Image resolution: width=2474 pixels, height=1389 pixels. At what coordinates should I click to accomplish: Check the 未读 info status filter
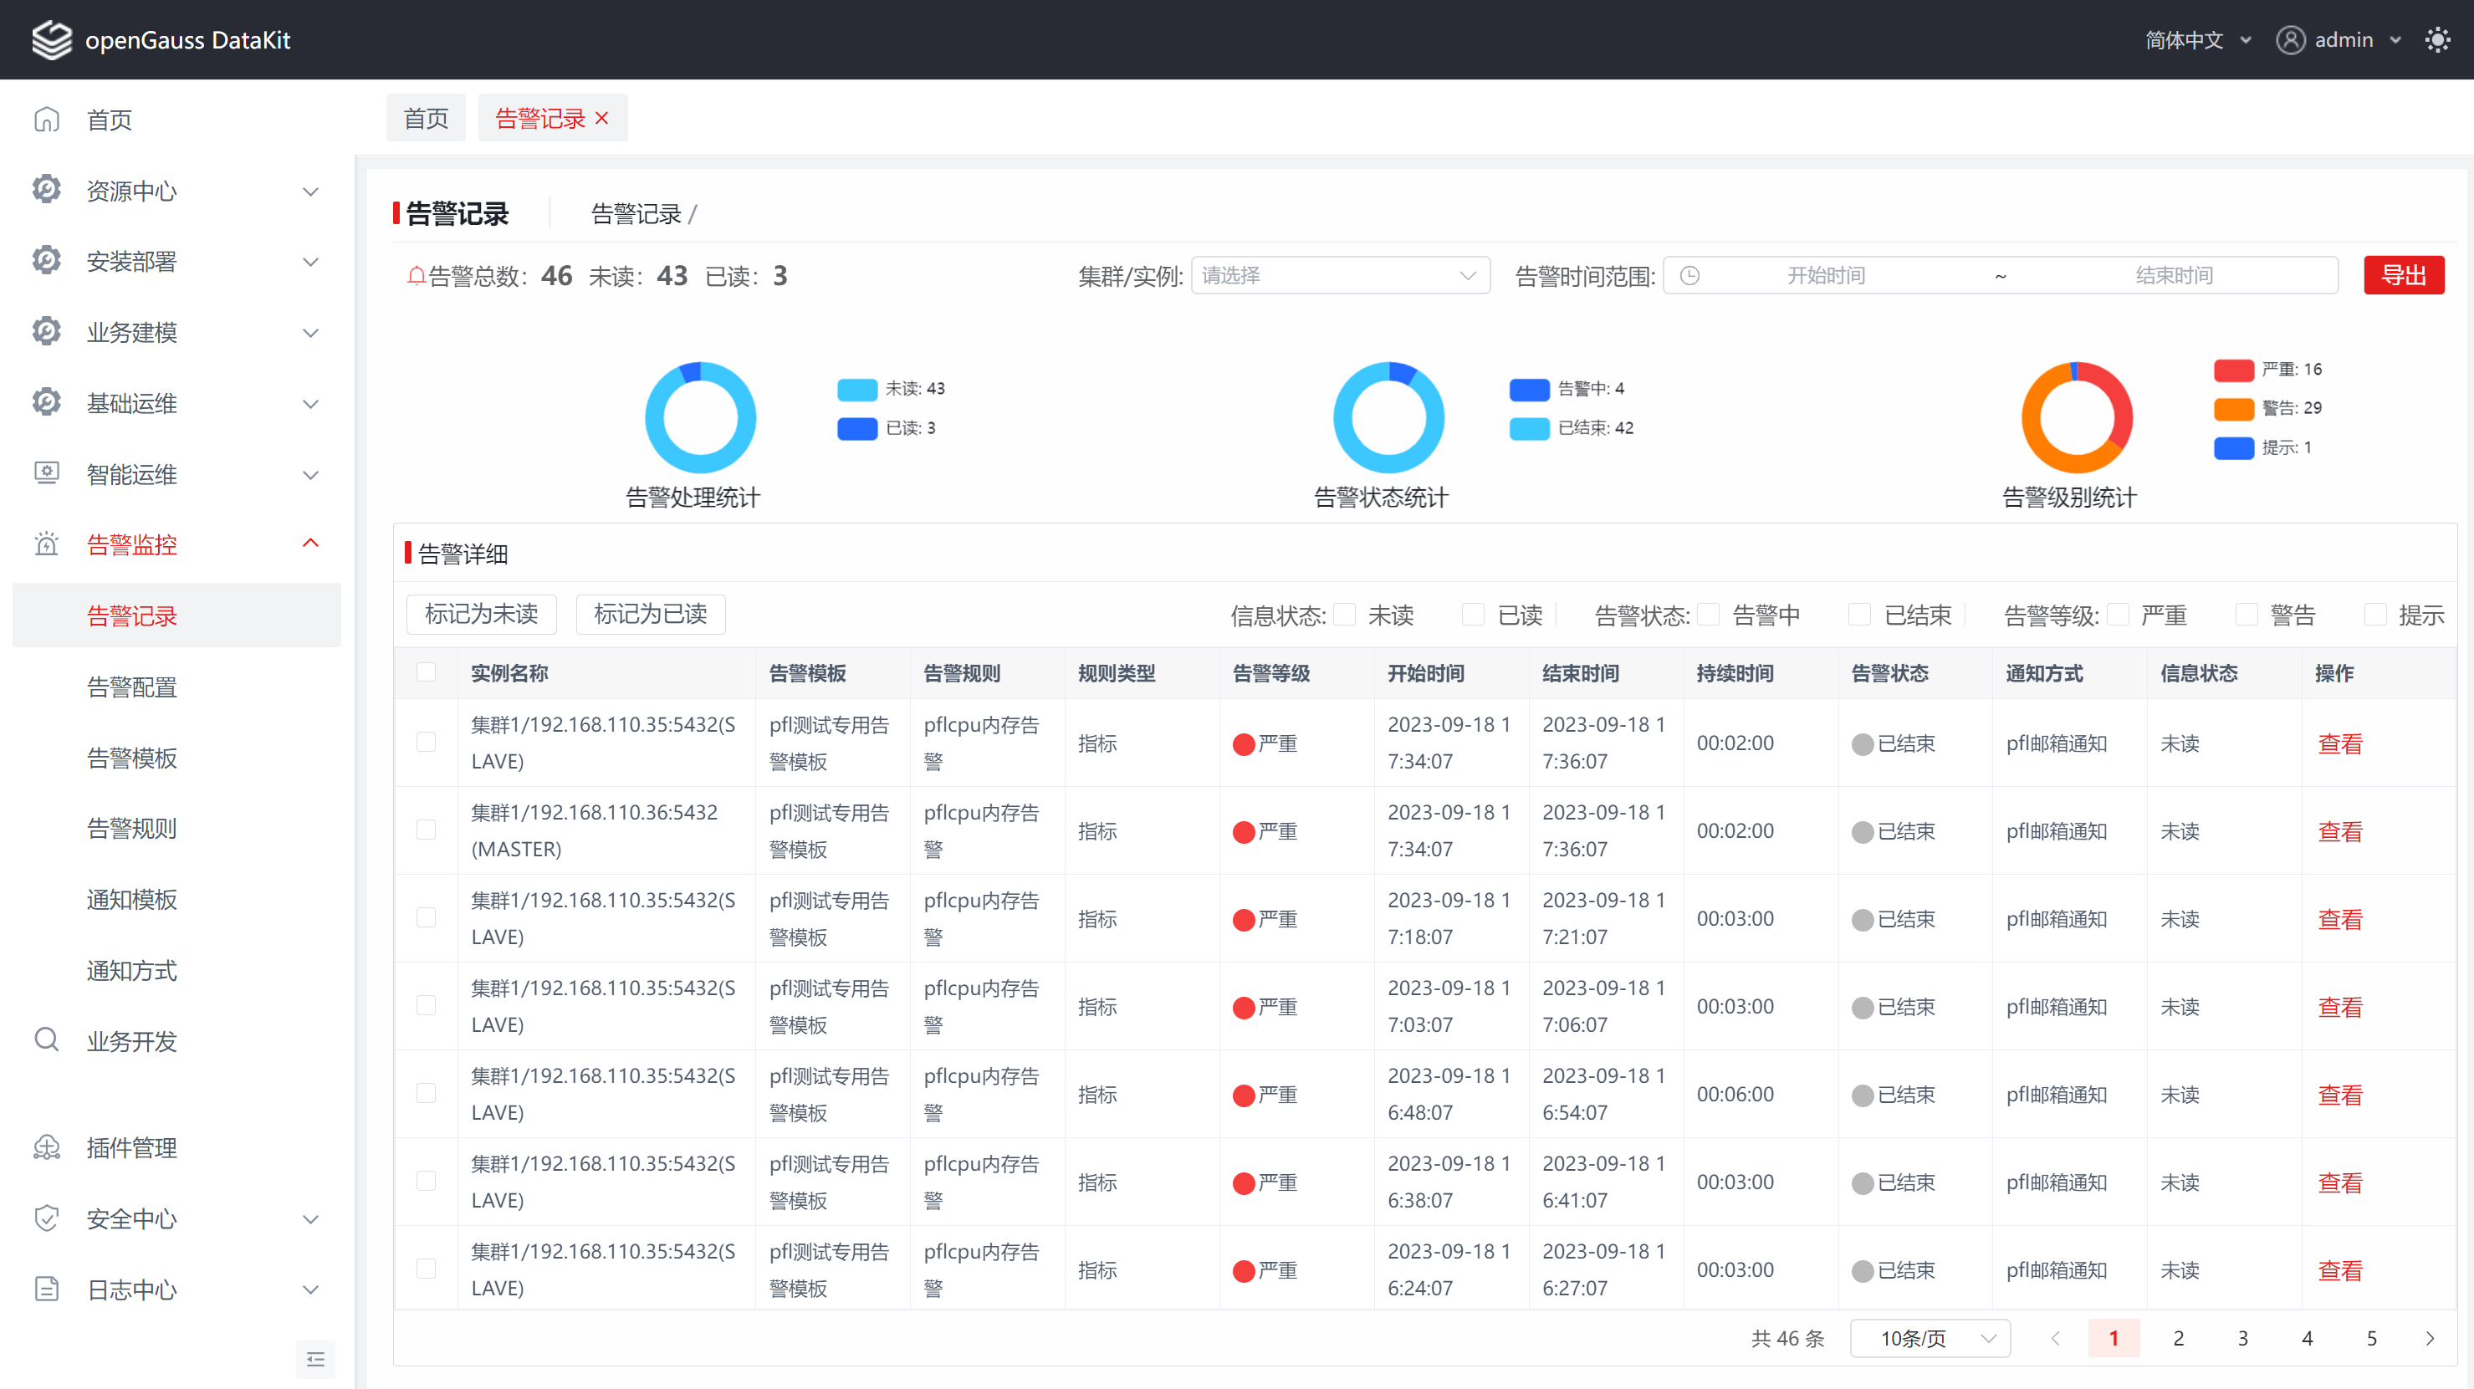pyautogui.click(x=1346, y=615)
